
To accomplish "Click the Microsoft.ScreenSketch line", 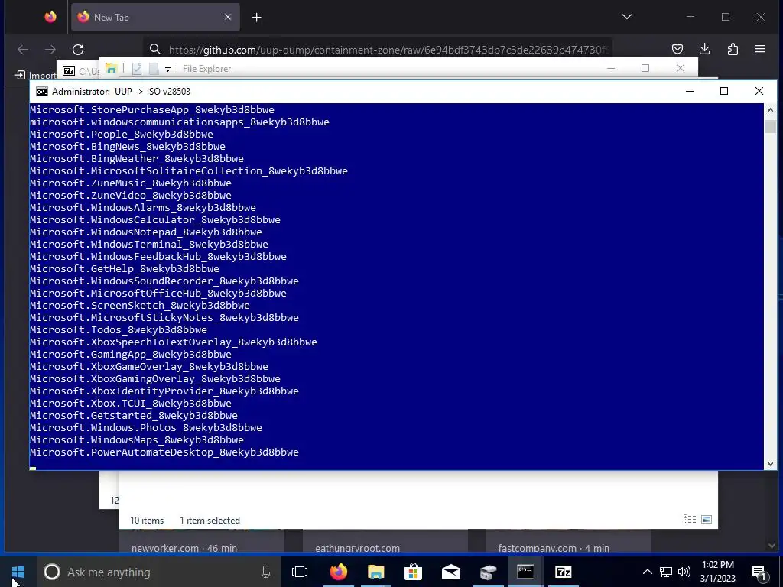I will click(x=139, y=306).
